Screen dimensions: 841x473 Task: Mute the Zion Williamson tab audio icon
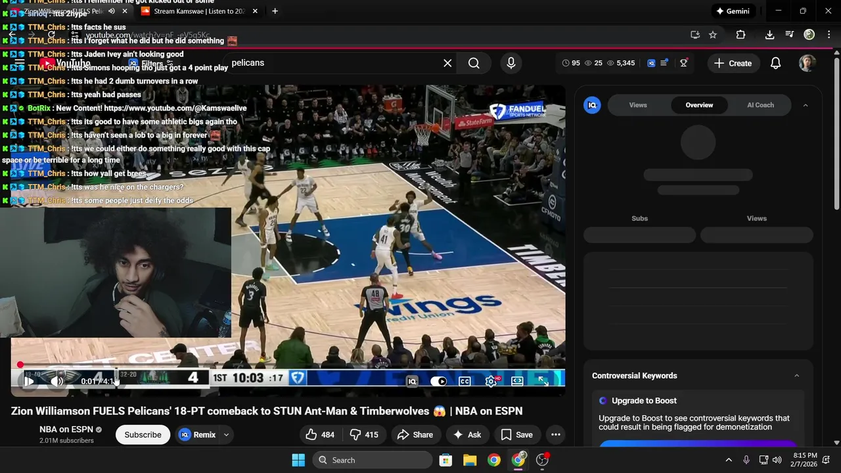point(111,11)
